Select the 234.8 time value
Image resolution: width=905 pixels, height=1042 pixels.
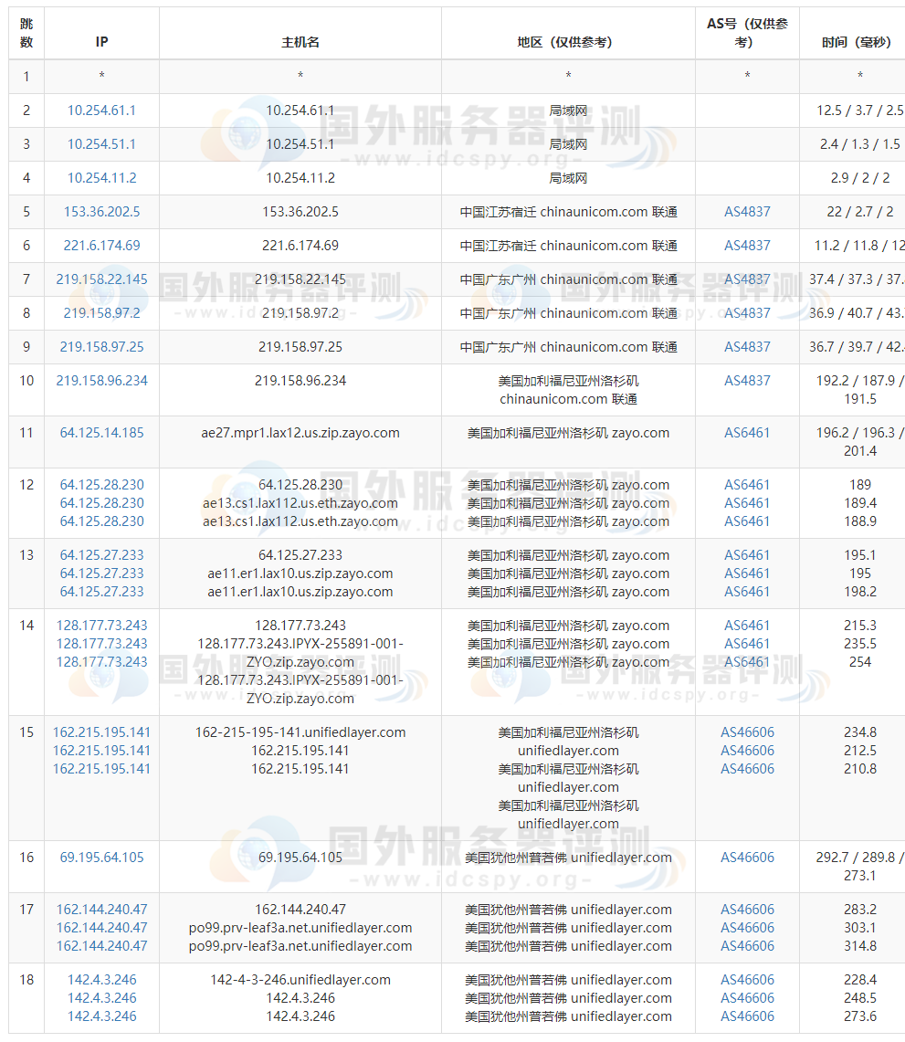point(860,732)
